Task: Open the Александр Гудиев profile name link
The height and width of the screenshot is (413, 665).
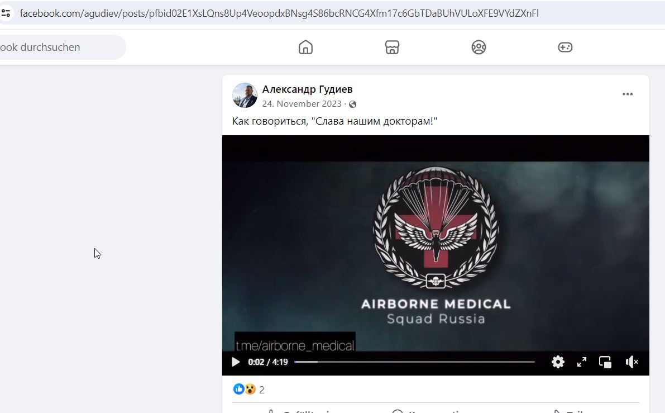Action: (308, 89)
